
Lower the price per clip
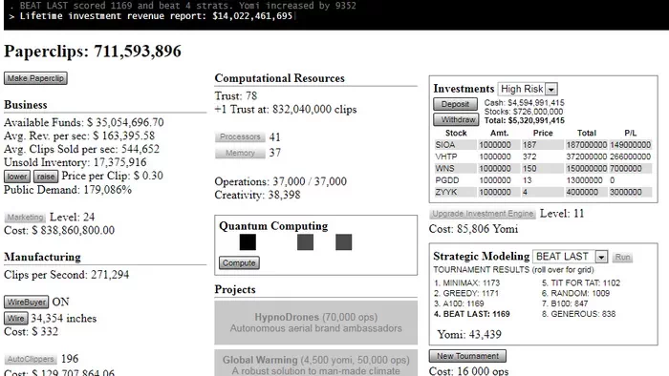click(x=17, y=177)
